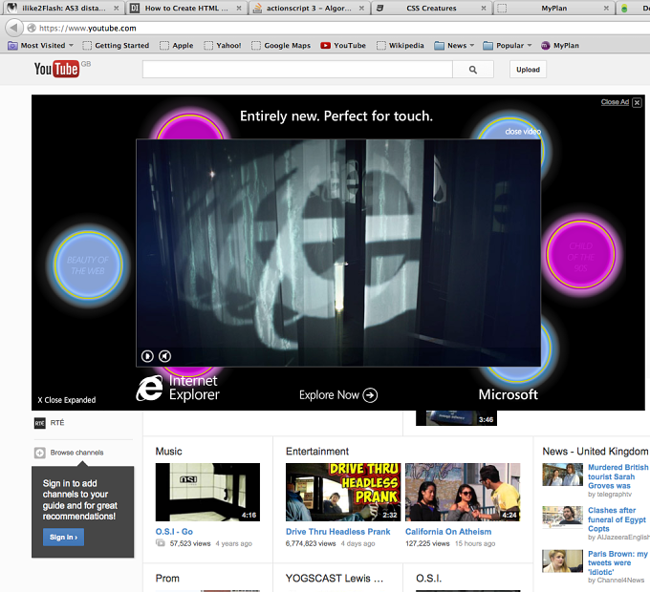
Task: Switch to the MyPlan browser tab
Action: point(553,8)
